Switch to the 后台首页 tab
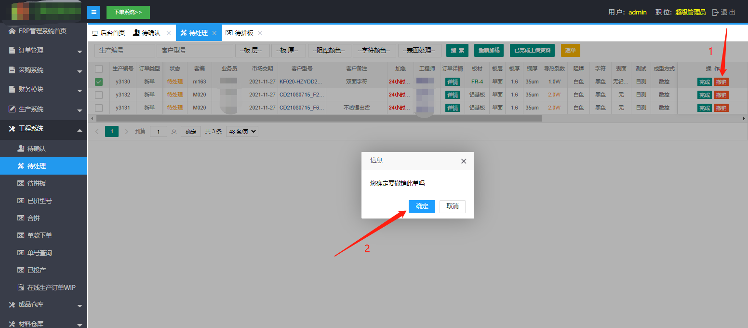 pyautogui.click(x=108, y=33)
